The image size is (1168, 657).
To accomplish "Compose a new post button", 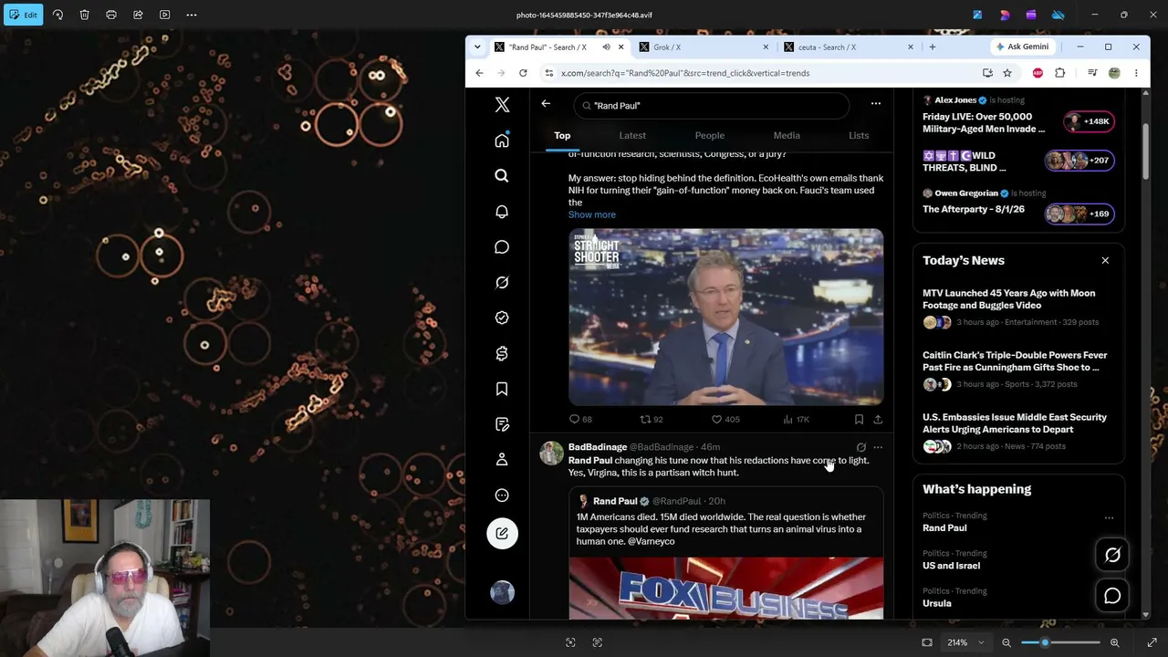I will 502,534.
